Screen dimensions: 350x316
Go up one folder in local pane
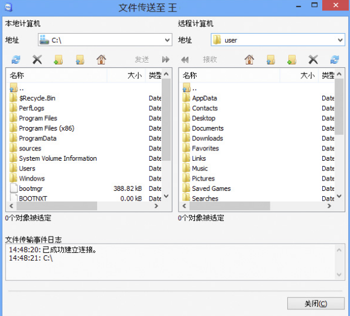[x=80, y=60]
